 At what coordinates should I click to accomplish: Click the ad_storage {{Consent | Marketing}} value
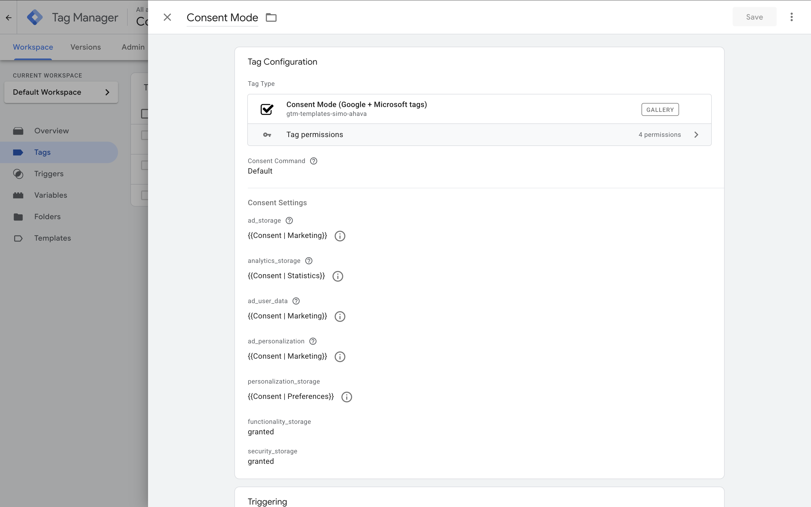click(x=287, y=236)
